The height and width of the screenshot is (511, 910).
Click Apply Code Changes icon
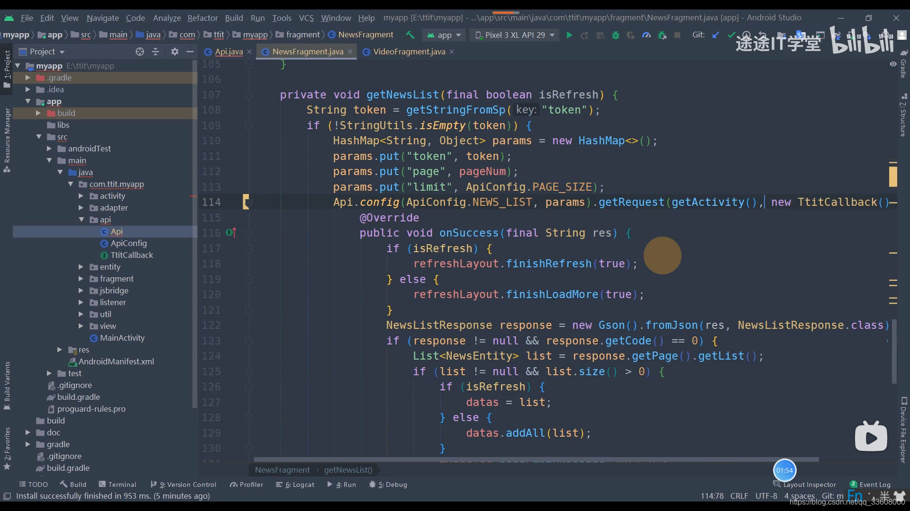[x=600, y=35]
